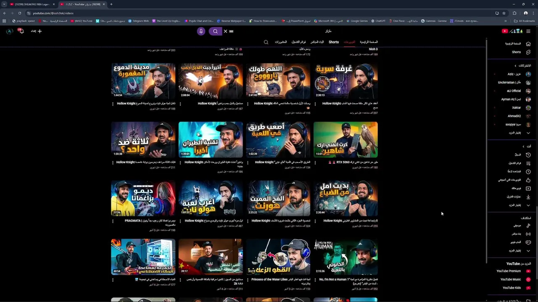Image resolution: width=538 pixels, height=302 pixels.
Task: Open the browser Extensions puzzle icon
Action: (514, 13)
